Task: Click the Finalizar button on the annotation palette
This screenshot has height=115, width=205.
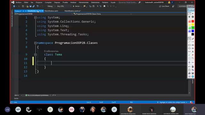Action: pyautogui.click(x=191, y=10)
